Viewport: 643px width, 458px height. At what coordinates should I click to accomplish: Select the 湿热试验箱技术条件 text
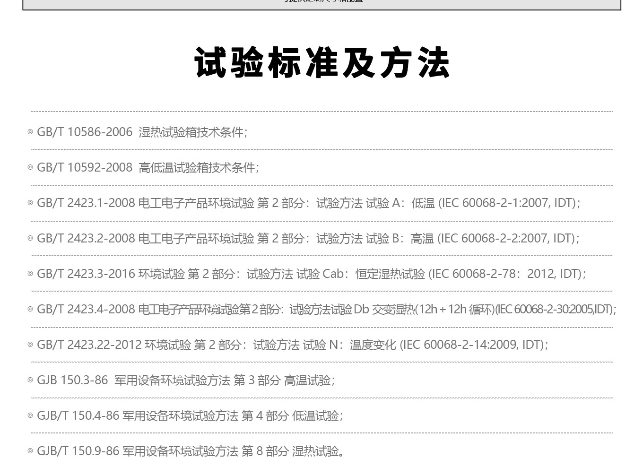(x=191, y=132)
